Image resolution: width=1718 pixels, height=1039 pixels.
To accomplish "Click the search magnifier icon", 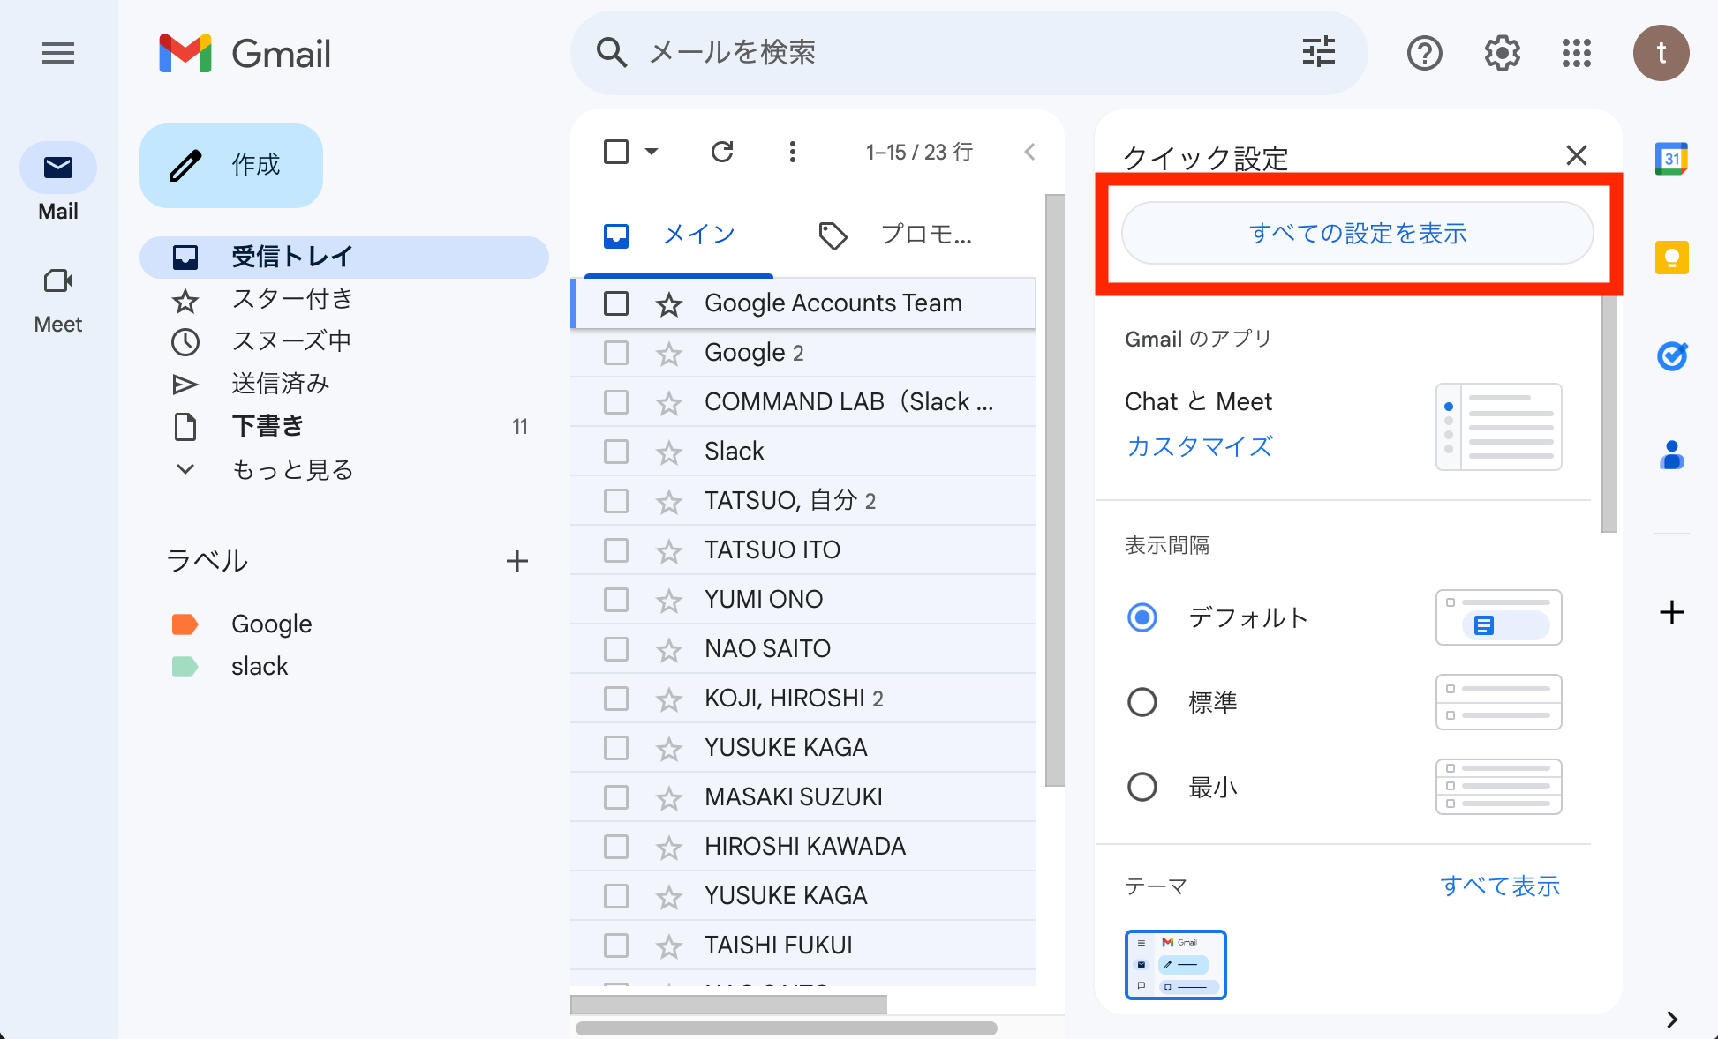I will click(x=611, y=53).
